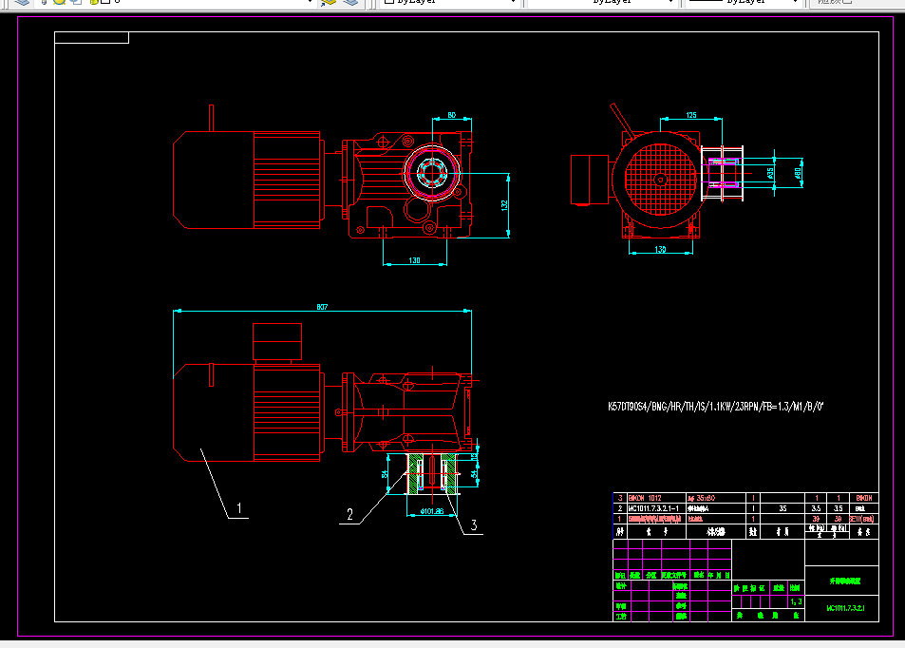Select the item number 2 cell in the parts list

coord(620,508)
